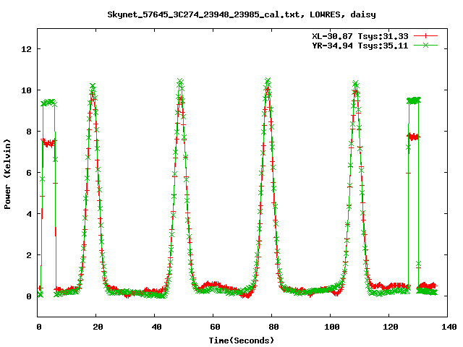Click the y-axis tick label 6
The image size is (463, 347).
coord(29,173)
